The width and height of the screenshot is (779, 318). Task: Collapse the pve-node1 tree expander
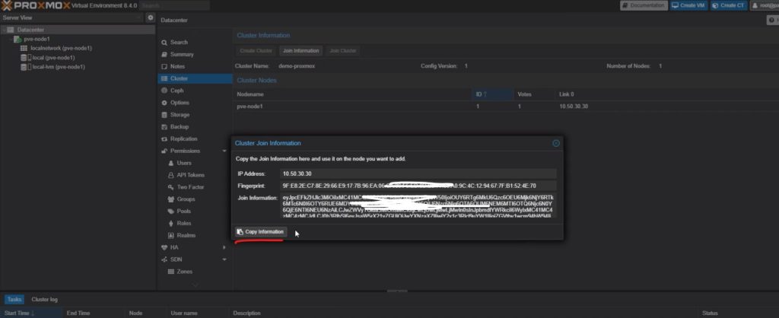tap(11, 39)
